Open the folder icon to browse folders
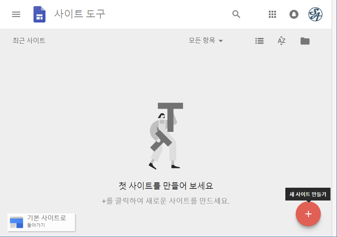The width and height of the screenshot is (337, 237). pos(305,41)
